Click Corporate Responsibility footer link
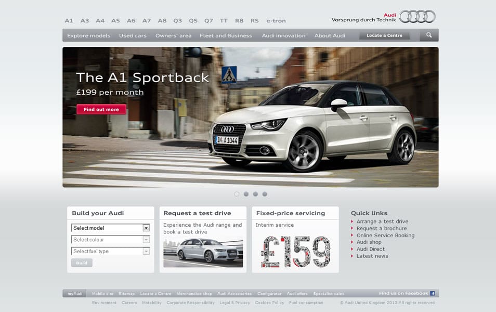This screenshot has width=496, height=312. (x=190, y=303)
